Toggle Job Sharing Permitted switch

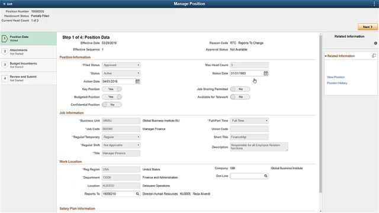[240, 89]
